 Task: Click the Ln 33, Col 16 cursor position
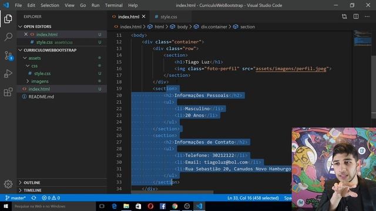[253, 198]
